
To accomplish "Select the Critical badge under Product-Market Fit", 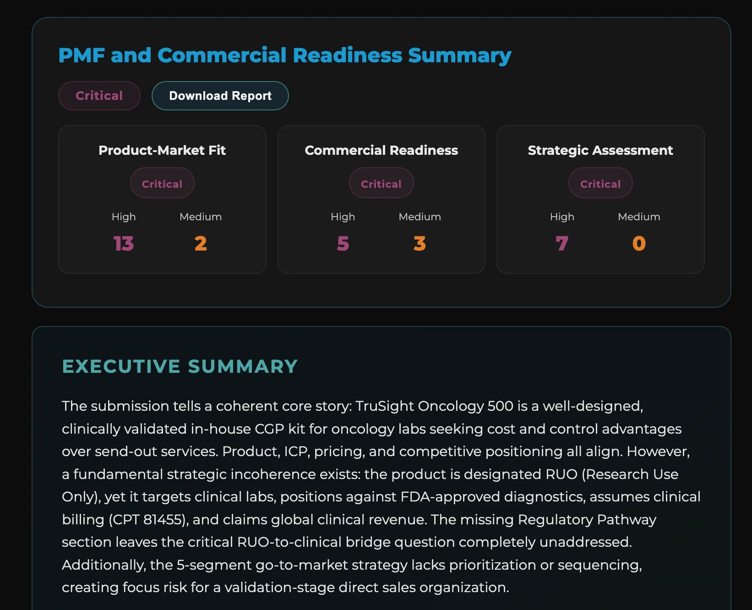I will [x=162, y=183].
